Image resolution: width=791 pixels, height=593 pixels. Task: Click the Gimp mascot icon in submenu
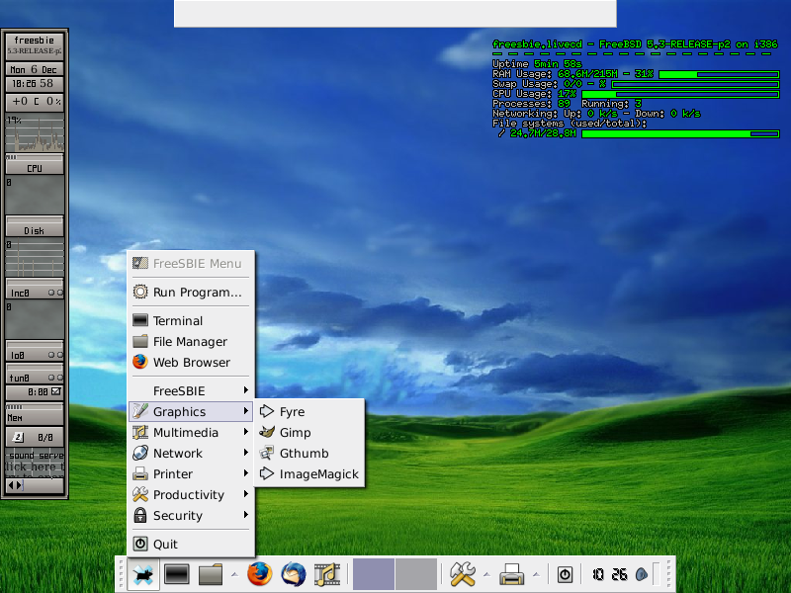pos(267,432)
